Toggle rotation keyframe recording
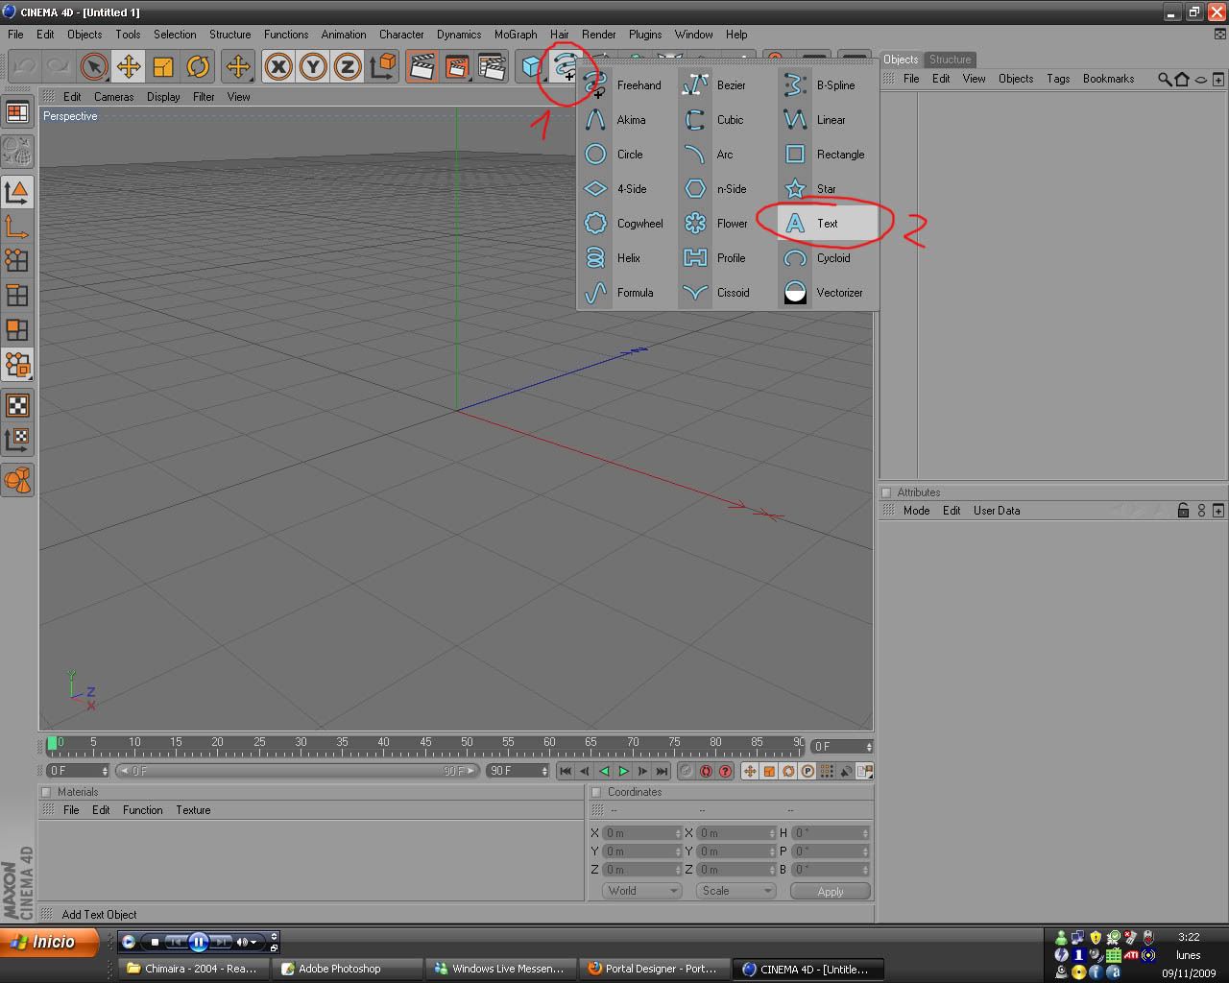Screen dimensions: 1229x983 [x=788, y=771]
